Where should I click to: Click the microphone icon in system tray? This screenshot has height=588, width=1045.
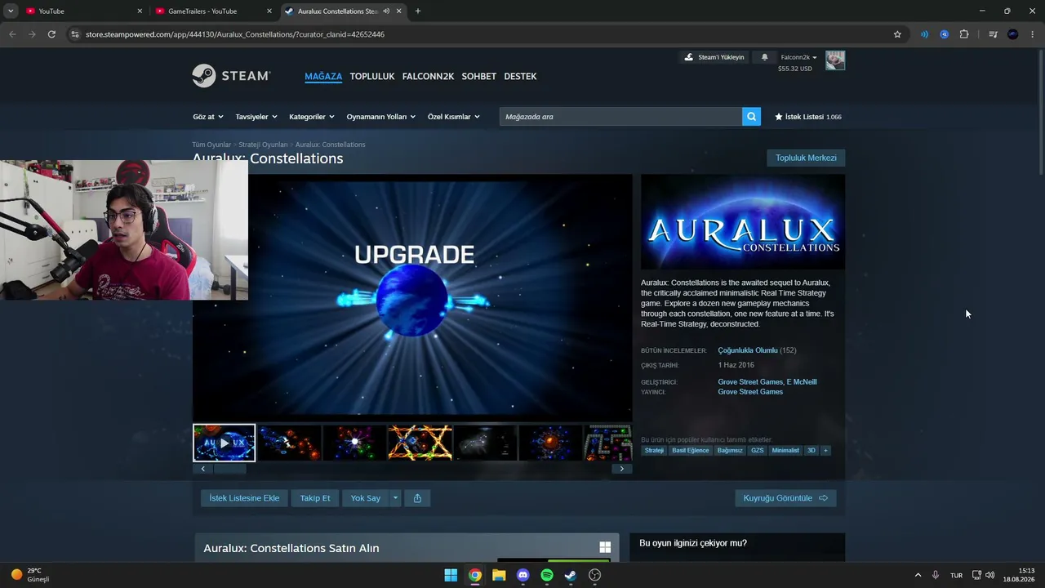click(x=936, y=575)
